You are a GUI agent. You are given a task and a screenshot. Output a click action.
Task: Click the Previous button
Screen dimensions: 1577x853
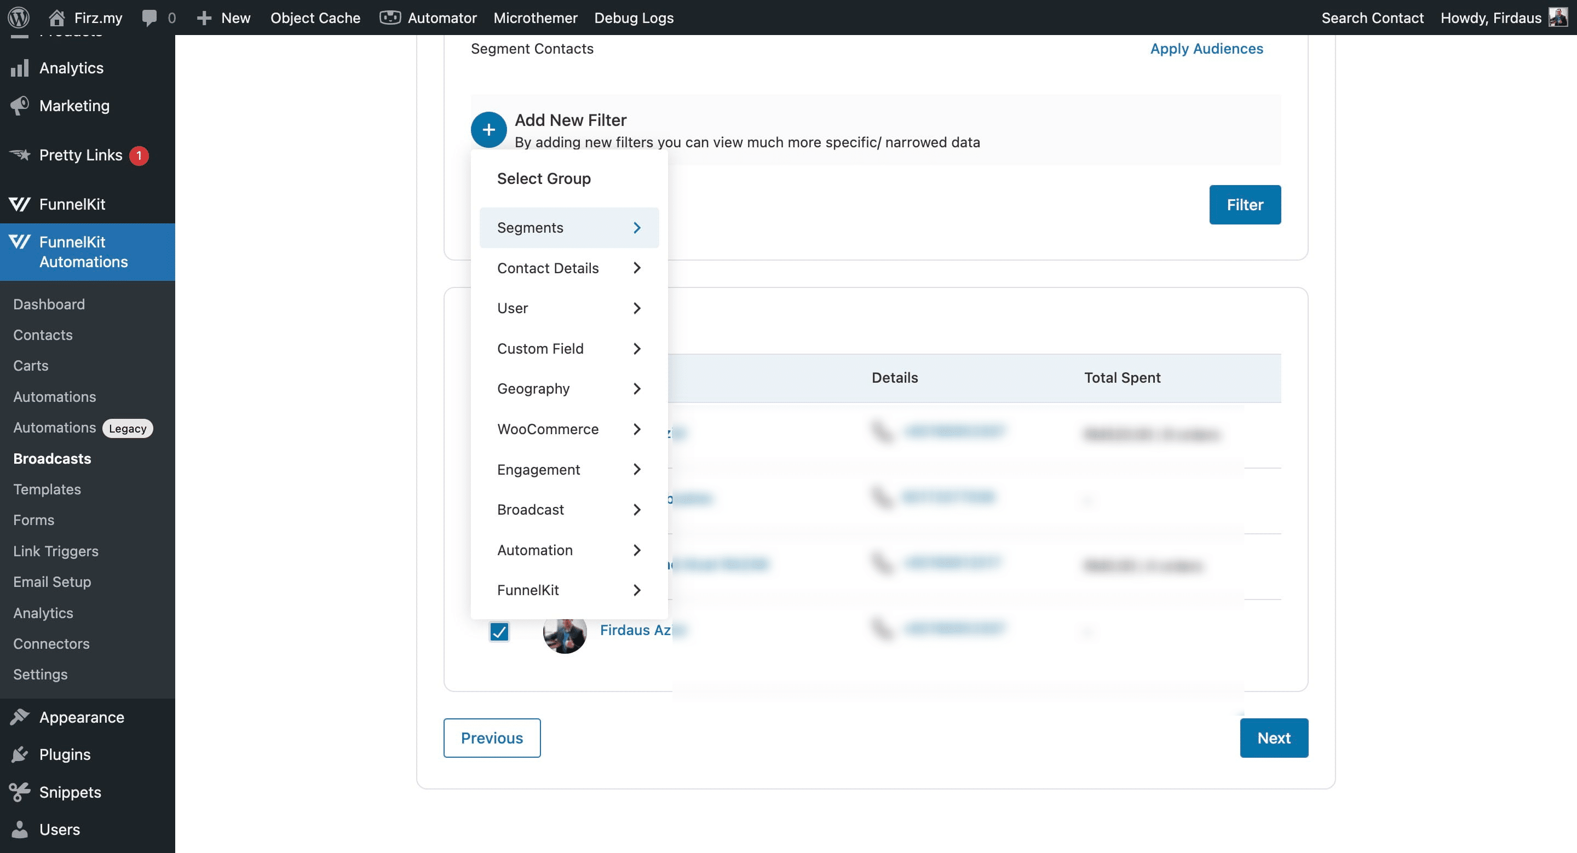[x=492, y=738]
